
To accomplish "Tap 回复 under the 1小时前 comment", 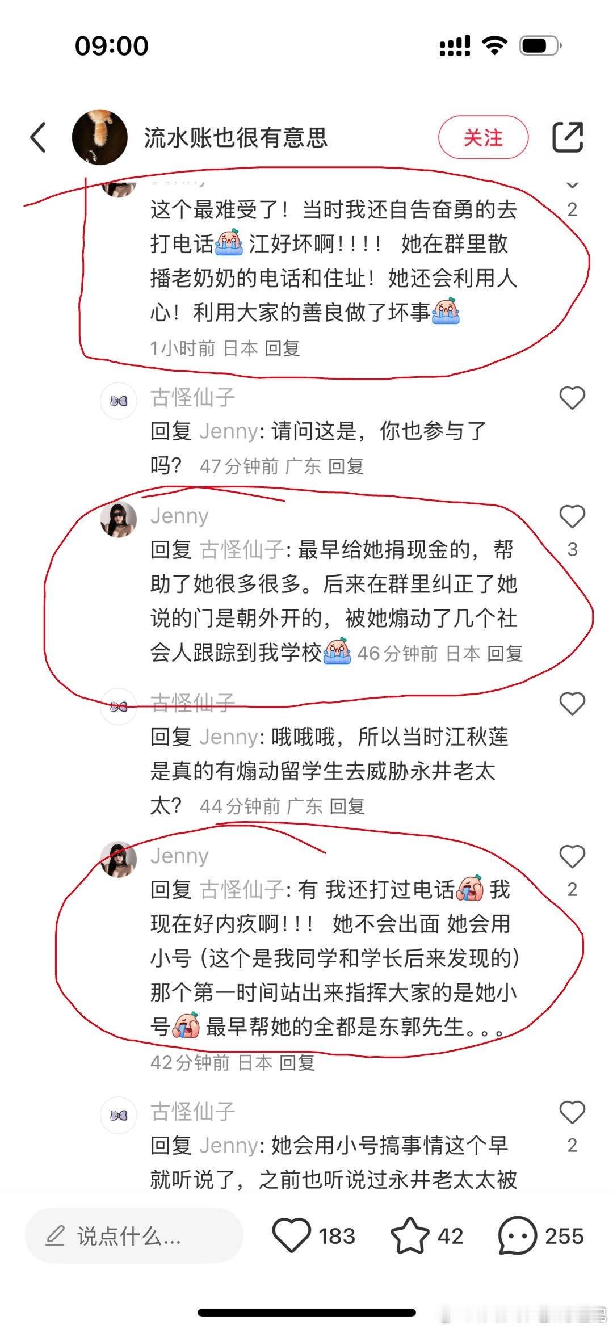I will [x=282, y=348].
